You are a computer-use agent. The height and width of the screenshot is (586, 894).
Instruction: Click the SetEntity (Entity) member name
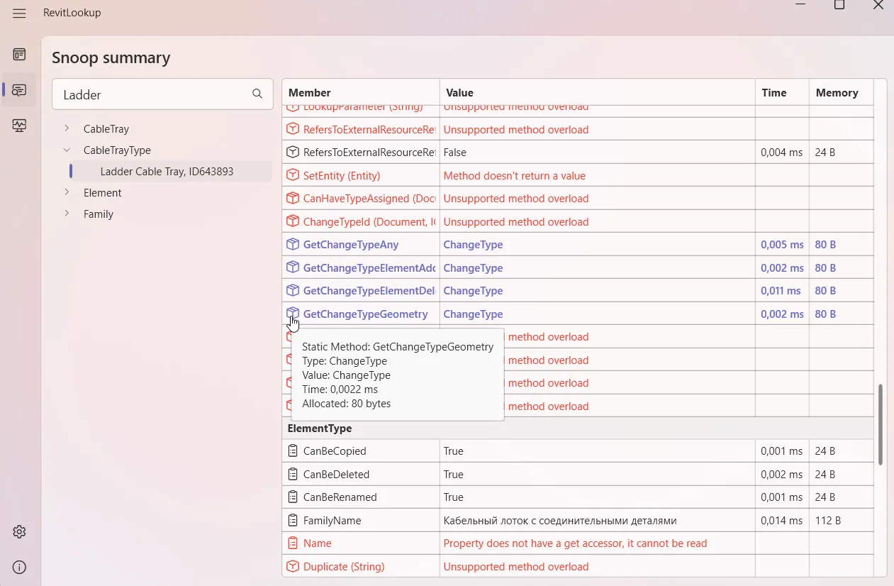[342, 176]
